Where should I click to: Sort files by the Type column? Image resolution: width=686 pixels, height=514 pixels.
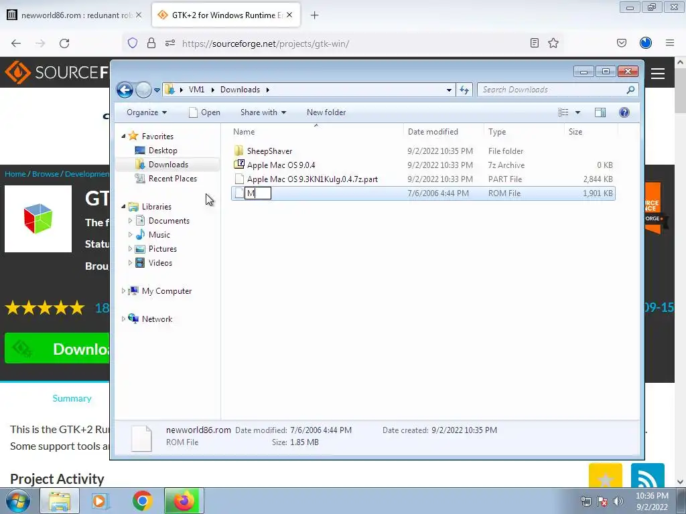(x=524, y=132)
